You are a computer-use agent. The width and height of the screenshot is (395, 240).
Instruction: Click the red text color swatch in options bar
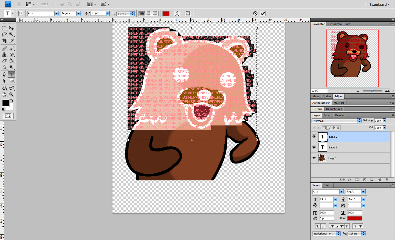[x=166, y=13]
